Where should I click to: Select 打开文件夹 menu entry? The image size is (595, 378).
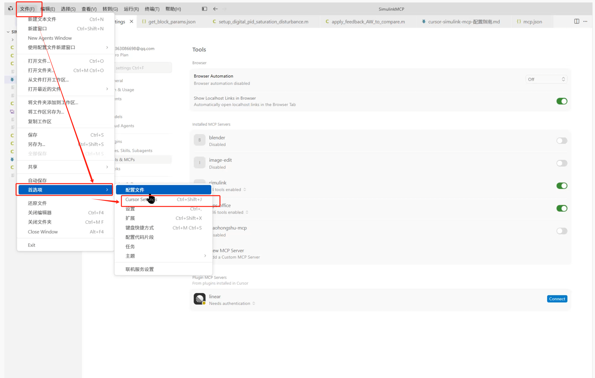[65, 70]
